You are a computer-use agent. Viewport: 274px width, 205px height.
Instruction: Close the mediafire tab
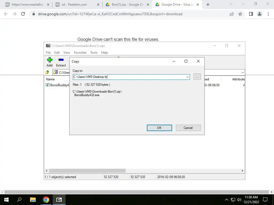pyautogui.click(x=48, y=5)
